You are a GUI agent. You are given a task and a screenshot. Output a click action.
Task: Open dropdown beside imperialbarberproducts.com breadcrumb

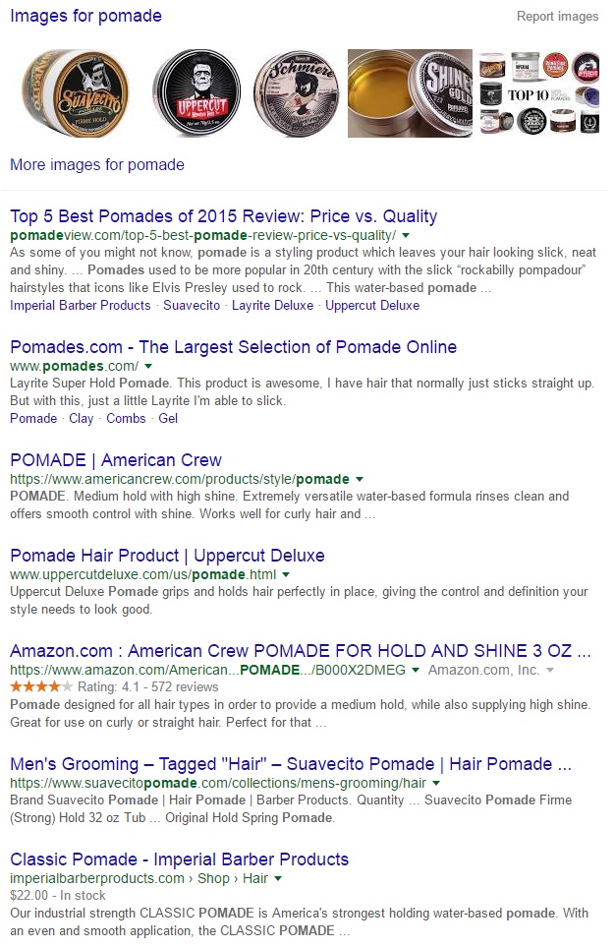pos(278,878)
